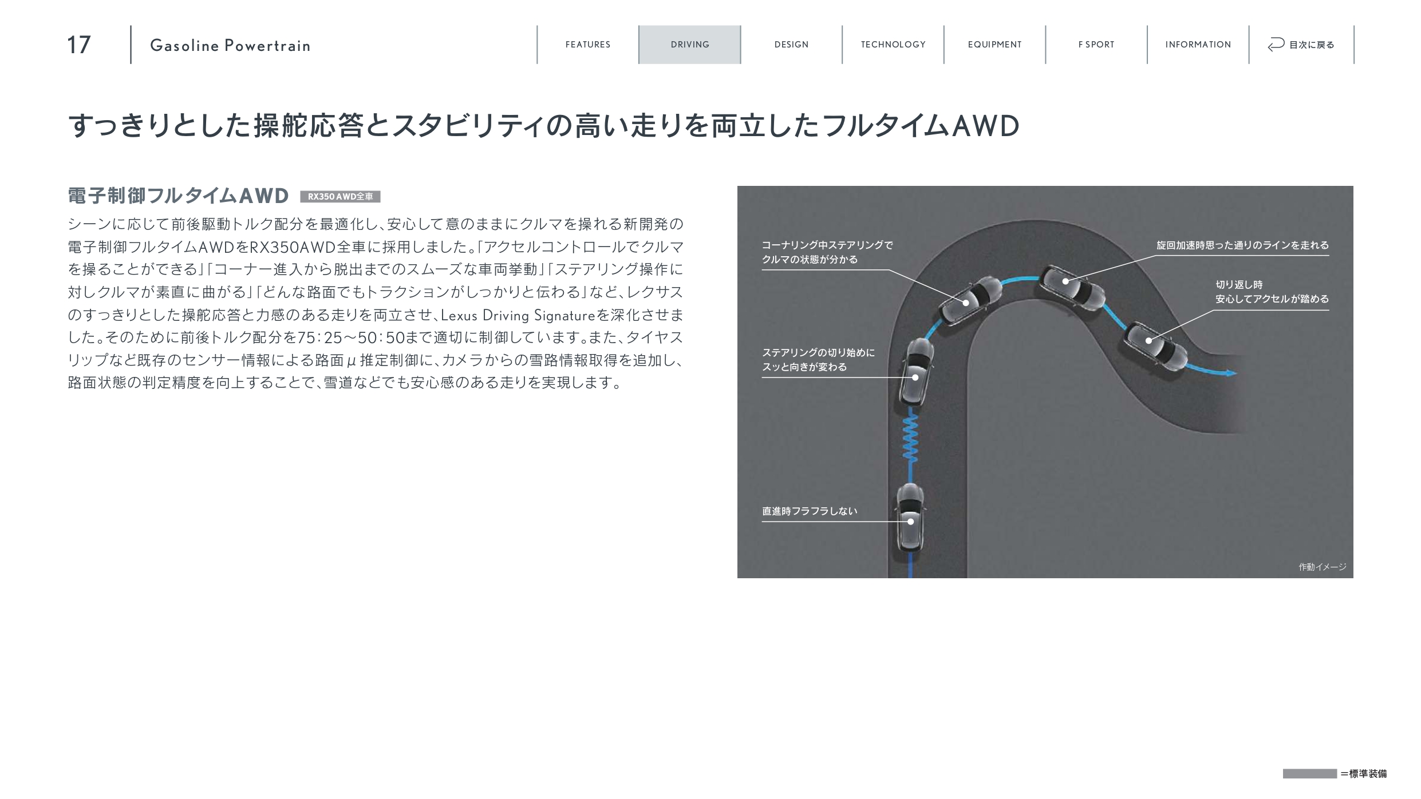This screenshot has width=1421, height=799.
Task: Open the FEATURES tab
Action: (x=587, y=45)
